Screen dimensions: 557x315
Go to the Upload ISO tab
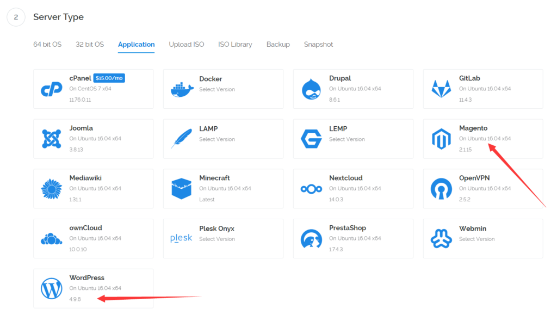coord(187,45)
